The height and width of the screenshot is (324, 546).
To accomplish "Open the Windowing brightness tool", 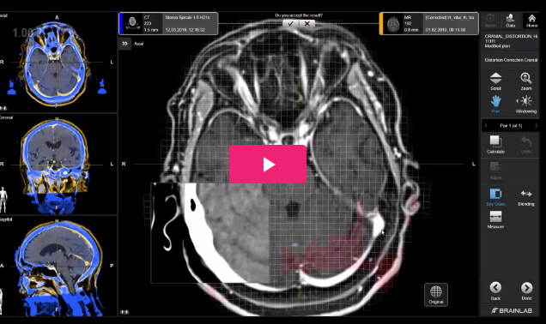I will tap(525, 105).
